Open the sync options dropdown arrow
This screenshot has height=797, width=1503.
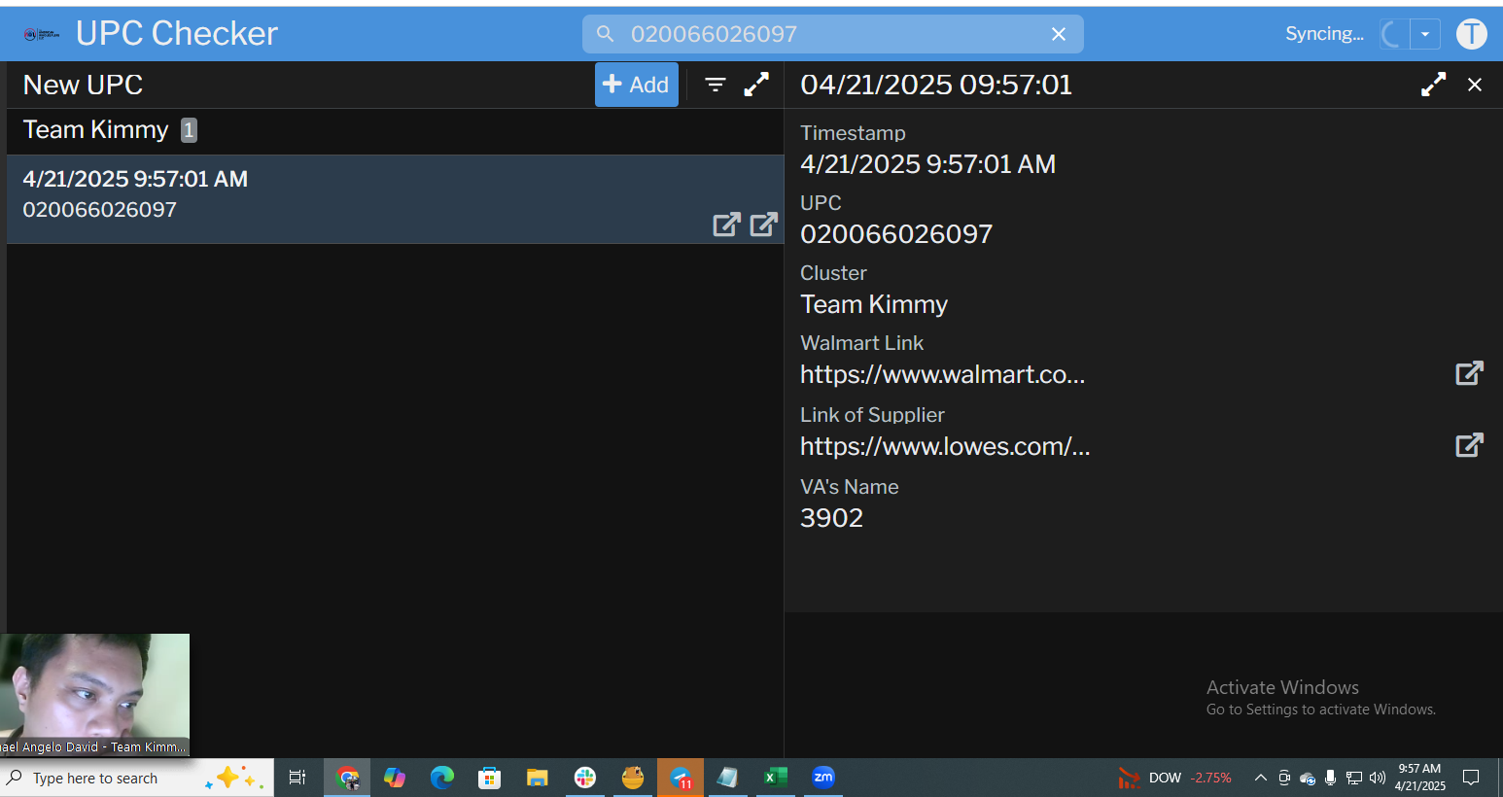1425,34
